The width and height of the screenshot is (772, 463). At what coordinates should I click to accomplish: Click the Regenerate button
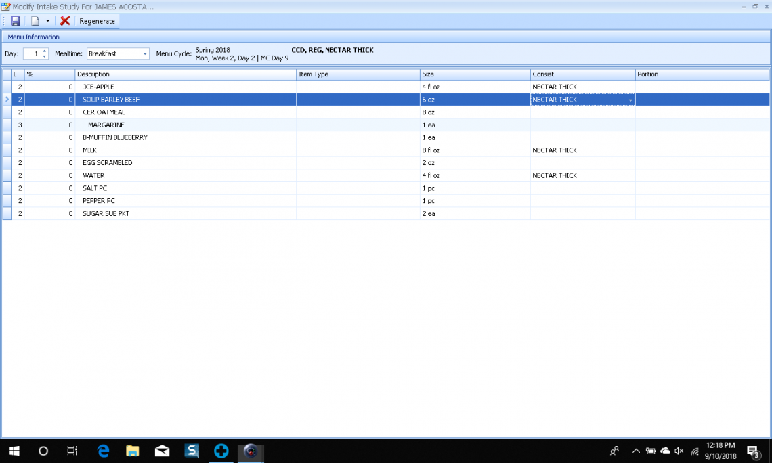pyautogui.click(x=97, y=21)
